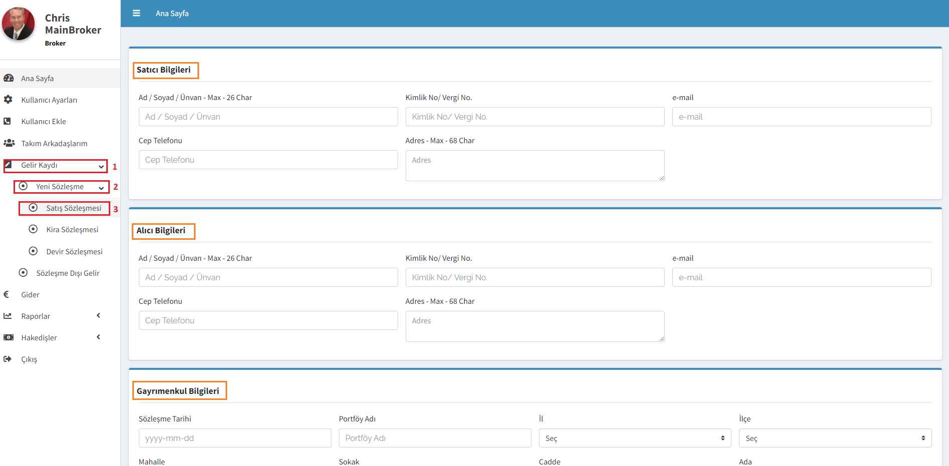949x466 pixels.
Task: Open Satış Sözleşmesi in the sidebar
Action: pyautogui.click(x=73, y=208)
